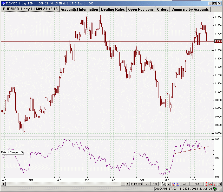Click the 10-13 21:48:26 status bar clock

201,189
